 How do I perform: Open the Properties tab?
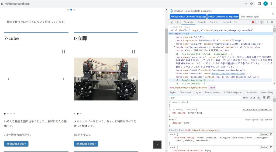(x=251, y=93)
